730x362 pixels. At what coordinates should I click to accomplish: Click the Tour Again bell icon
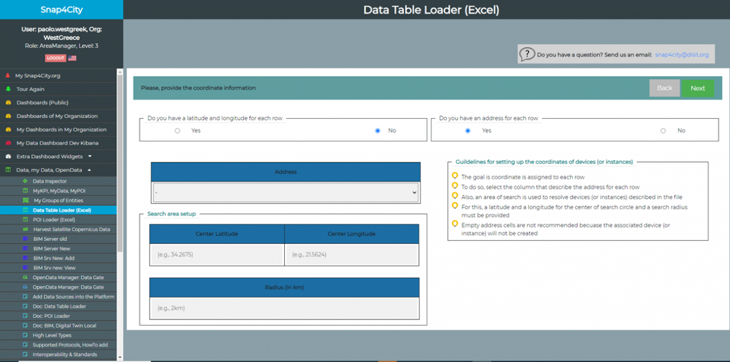(x=8, y=89)
